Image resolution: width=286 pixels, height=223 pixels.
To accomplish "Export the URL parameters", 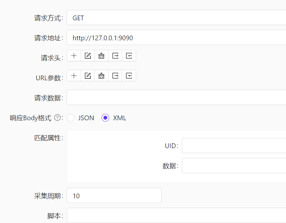I will [115, 75].
